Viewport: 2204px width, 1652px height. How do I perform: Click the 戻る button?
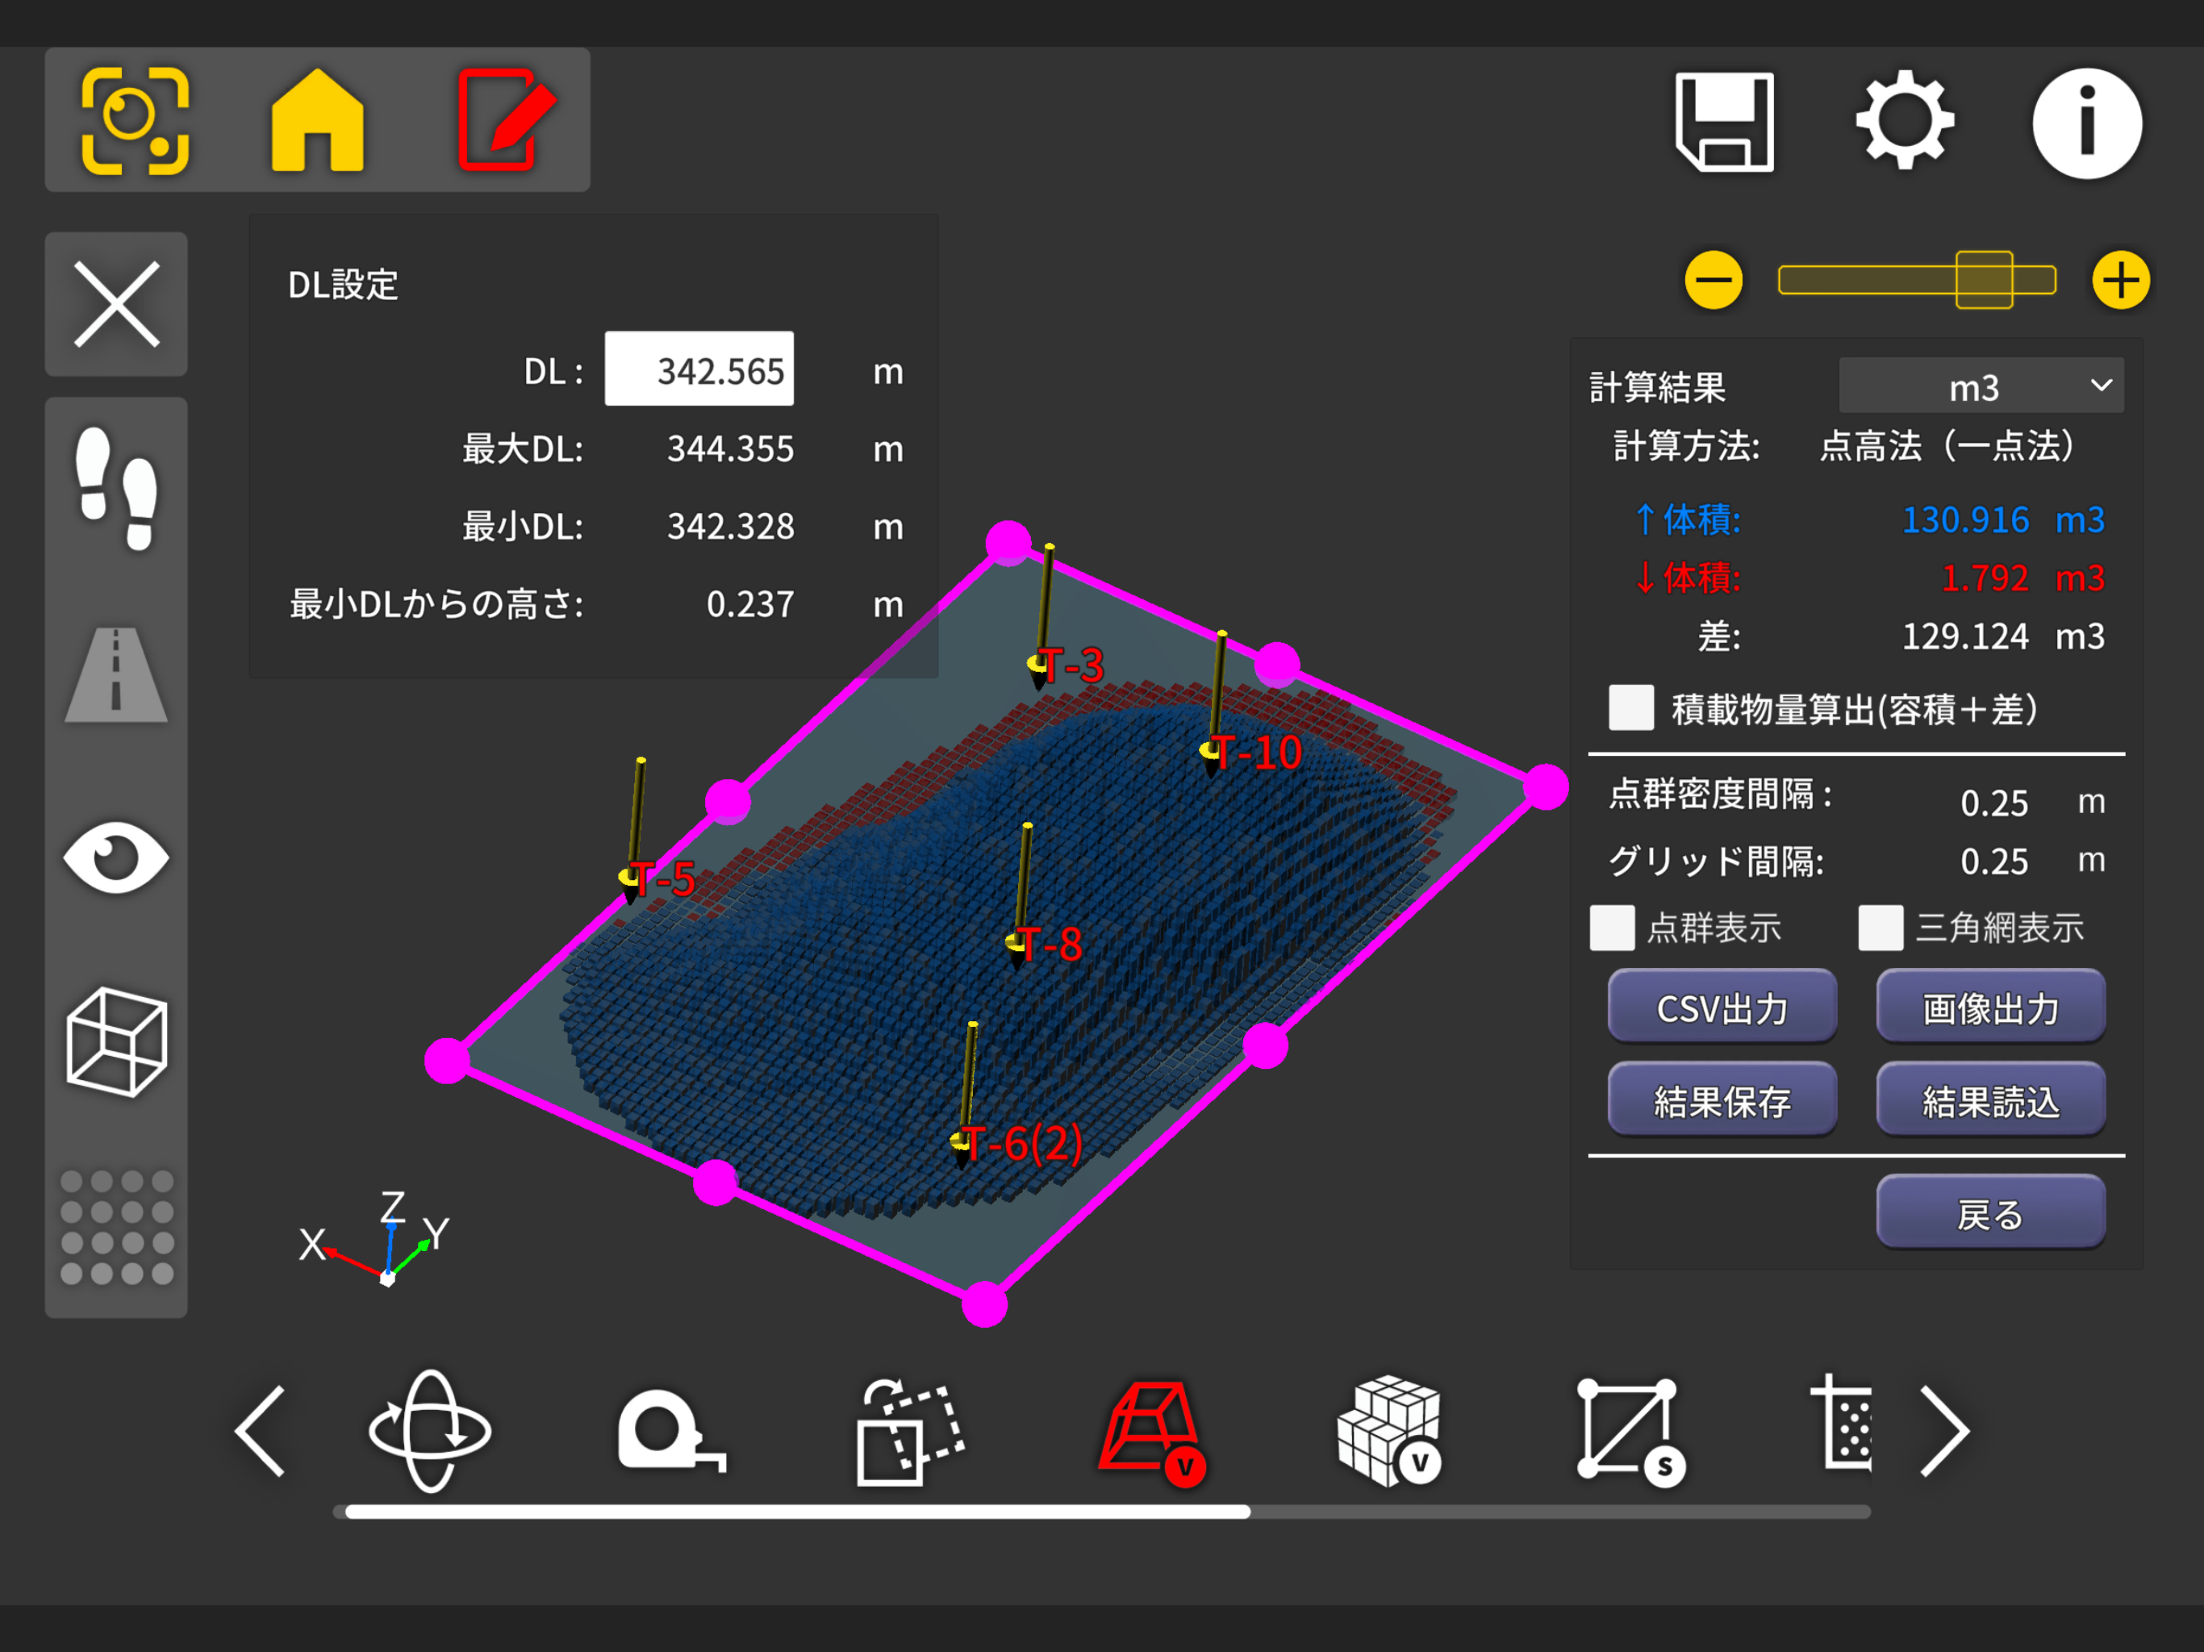pyautogui.click(x=1991, y=1212)
